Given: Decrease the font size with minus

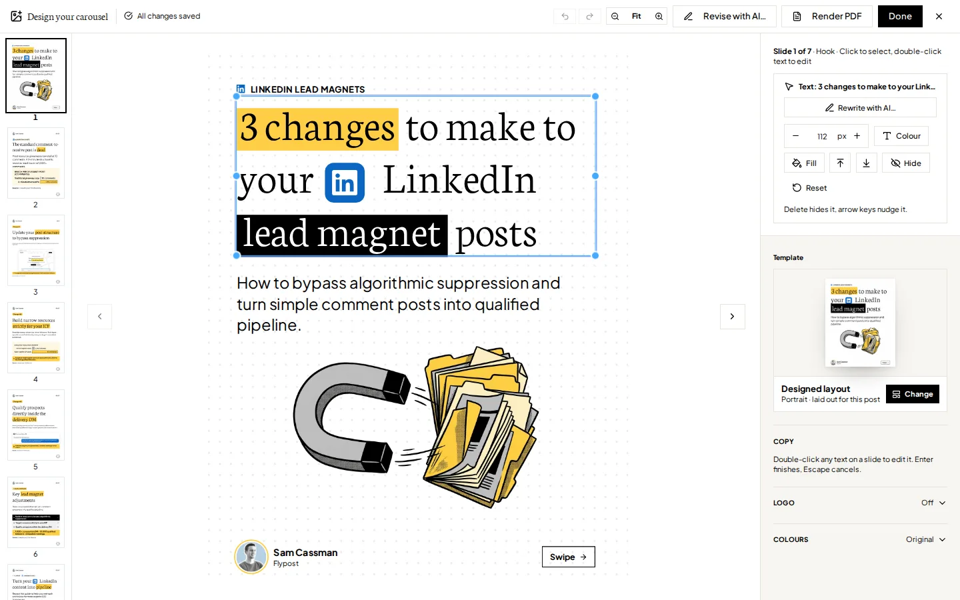Looking at the screenshot, I should 795,136.
